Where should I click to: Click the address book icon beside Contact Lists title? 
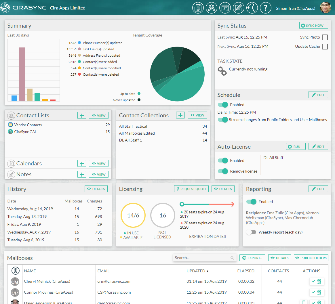tap(11, 115)
